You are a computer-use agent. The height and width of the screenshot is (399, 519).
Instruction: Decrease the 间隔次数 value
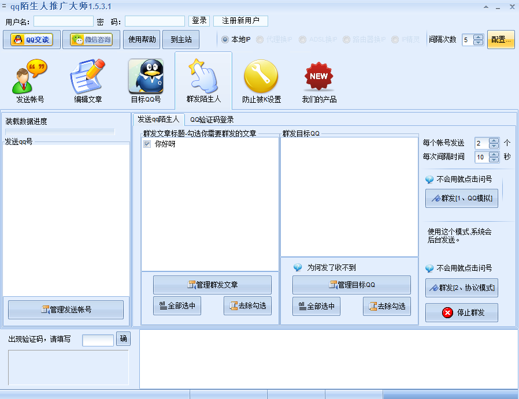(478, 42)
